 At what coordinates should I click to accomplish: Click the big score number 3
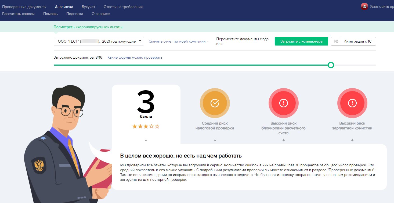tap(146, 102)
